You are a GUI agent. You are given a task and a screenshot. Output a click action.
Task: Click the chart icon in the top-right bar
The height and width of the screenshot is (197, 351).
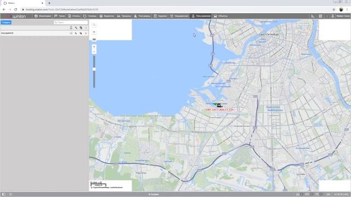click(313, 16)
